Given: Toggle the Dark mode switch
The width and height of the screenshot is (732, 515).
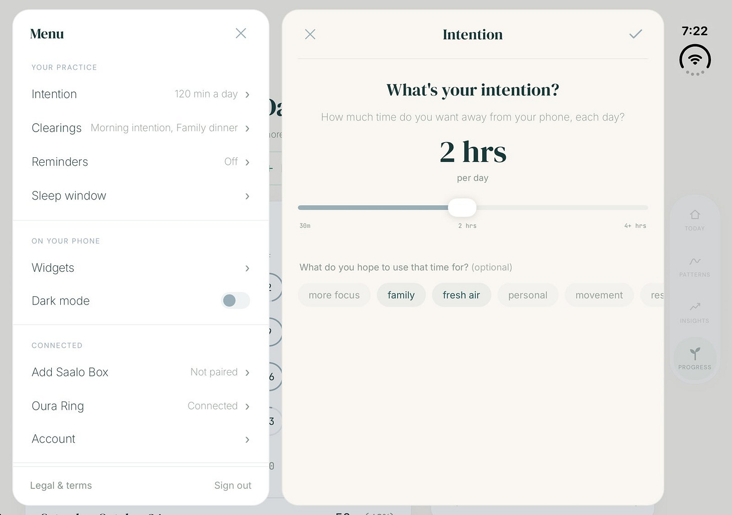Looking at the screenshot, I should pyautogui.click(x=235, y=300).
